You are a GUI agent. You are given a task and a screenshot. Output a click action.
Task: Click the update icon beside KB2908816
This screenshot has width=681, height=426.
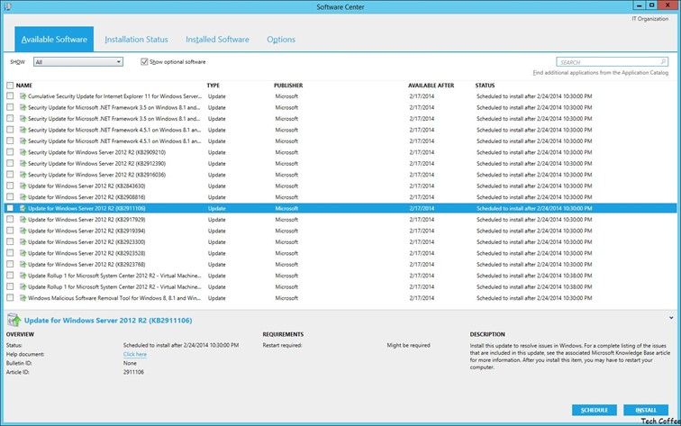point(23,197)
